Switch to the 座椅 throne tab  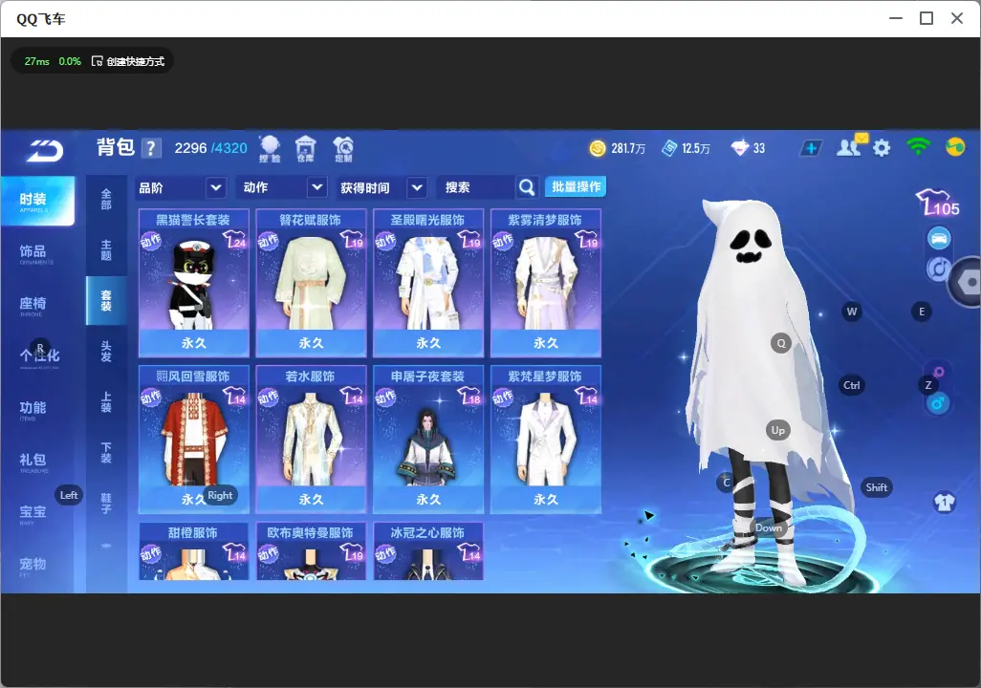coord(33,305)
